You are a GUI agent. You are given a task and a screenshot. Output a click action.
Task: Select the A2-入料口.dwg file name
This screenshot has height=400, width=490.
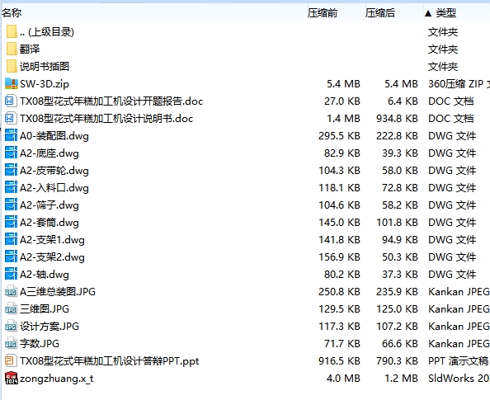pos(54,188)
